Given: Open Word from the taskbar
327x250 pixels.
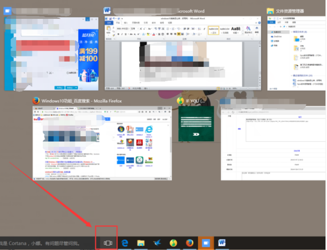Looking at the screenshot, I should pyautogui.click(x=222, y=242).
